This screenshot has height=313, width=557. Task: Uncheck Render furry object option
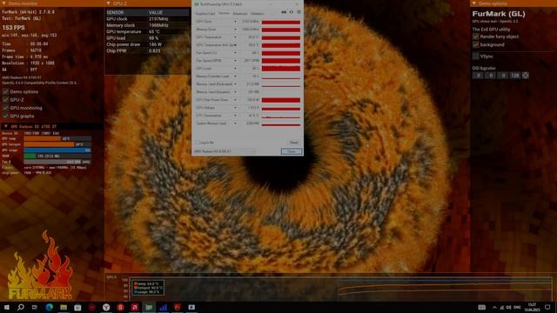(476, 37)
